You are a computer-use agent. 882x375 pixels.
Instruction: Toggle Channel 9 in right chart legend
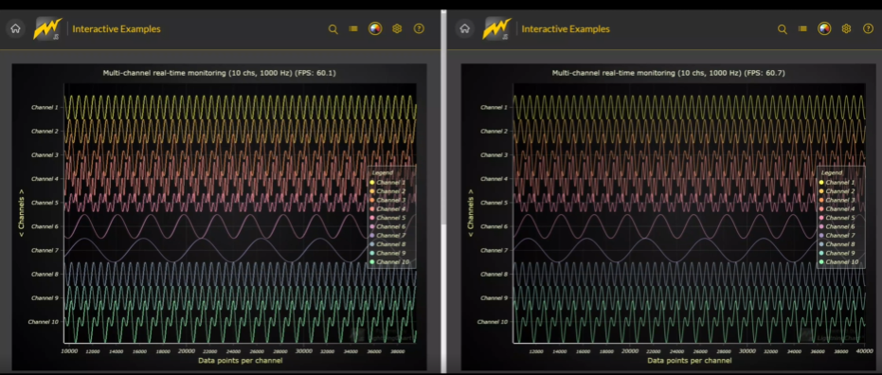(837, 253)
